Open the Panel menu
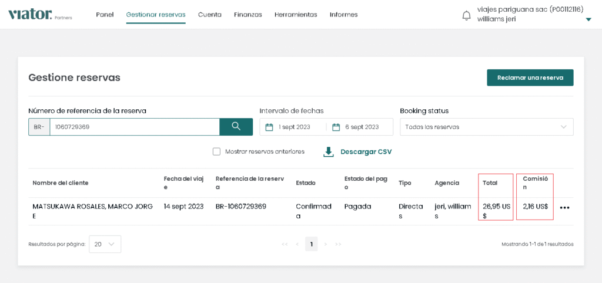Screen dimensions: 602x283 tap(105, 15)
